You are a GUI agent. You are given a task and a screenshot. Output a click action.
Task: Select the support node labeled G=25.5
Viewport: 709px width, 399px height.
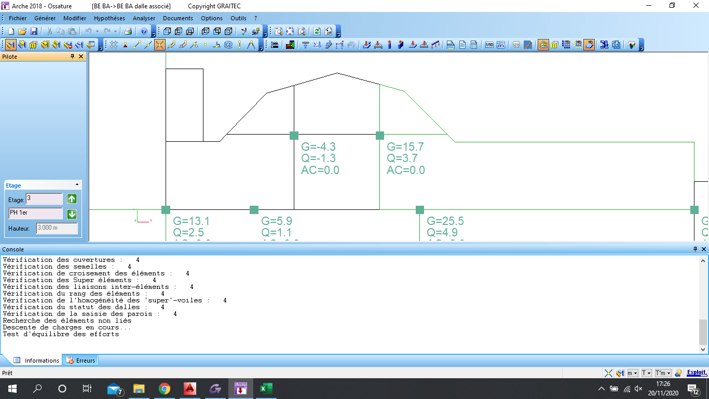pyautogui.click(x=420, y=210)
